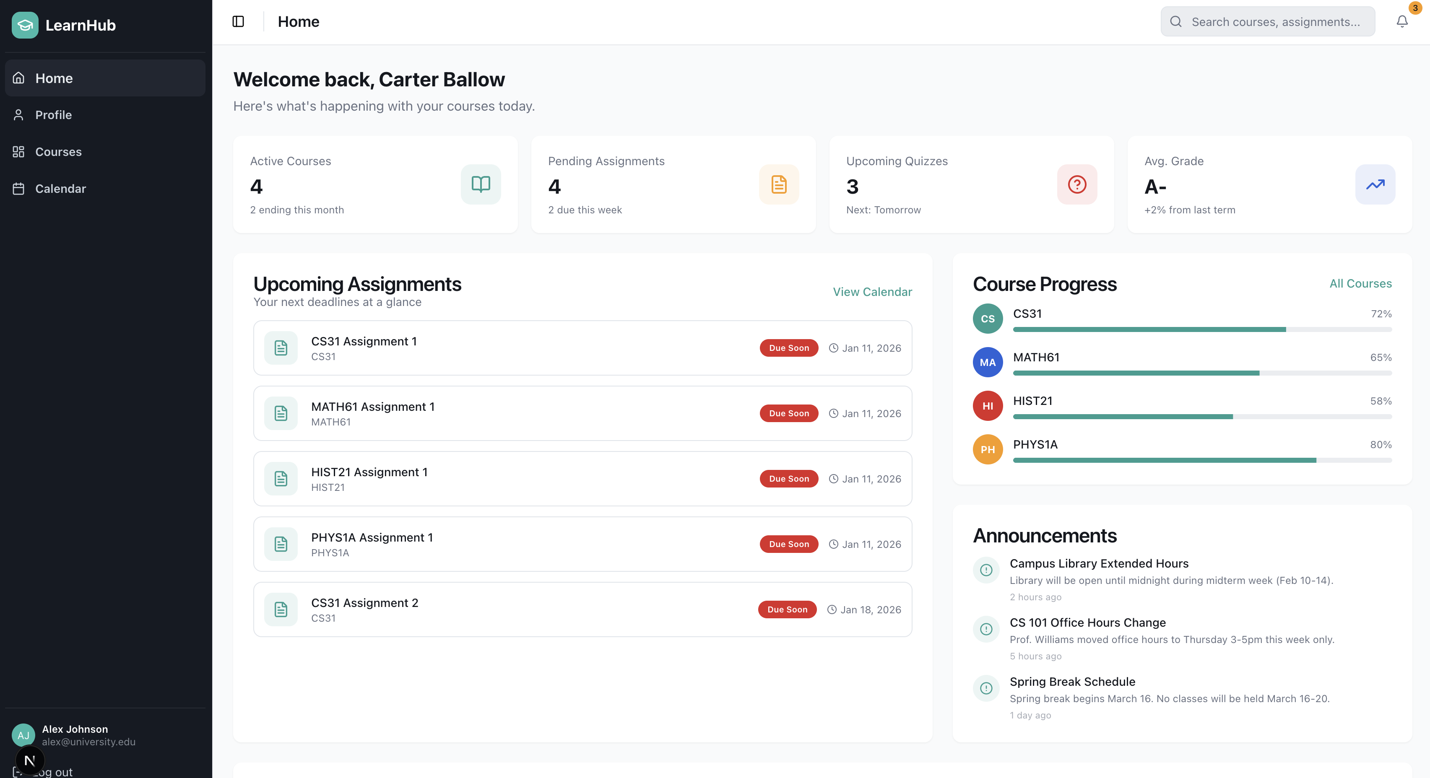The width and height of the screenshot is (1430, 778).
Task: Click the Avg. Grade trend arrow icon
Action: pos(1375,184)
